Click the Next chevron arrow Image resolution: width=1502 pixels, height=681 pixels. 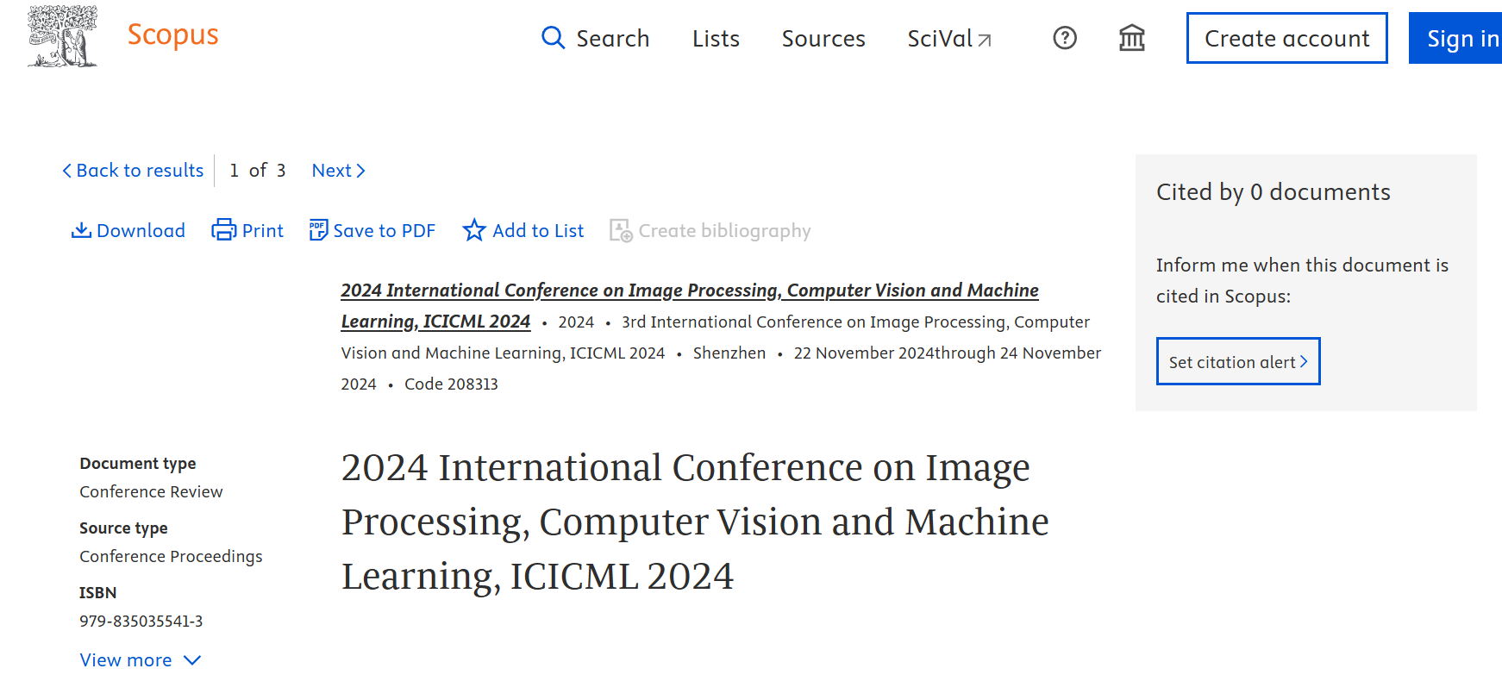[x=361, y=171]
